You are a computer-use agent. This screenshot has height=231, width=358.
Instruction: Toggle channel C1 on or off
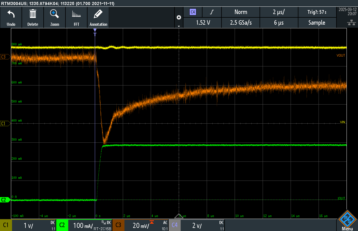tap(6, 225)
